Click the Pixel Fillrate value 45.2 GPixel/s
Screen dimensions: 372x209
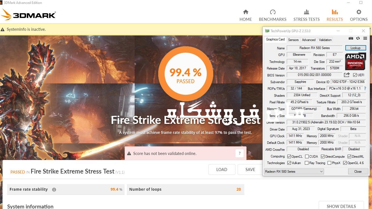299,102
